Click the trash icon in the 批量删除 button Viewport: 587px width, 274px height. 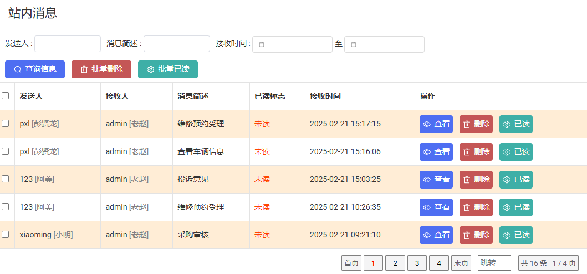click(84, 69)
